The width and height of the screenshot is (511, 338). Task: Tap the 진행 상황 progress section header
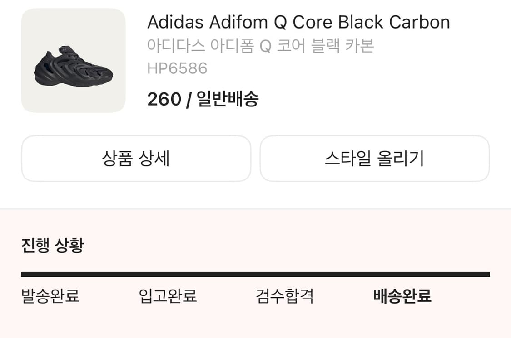(51, 244)
